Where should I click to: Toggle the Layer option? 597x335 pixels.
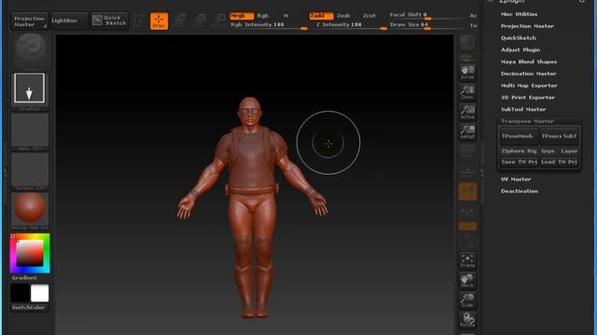(x=569, y=151)
